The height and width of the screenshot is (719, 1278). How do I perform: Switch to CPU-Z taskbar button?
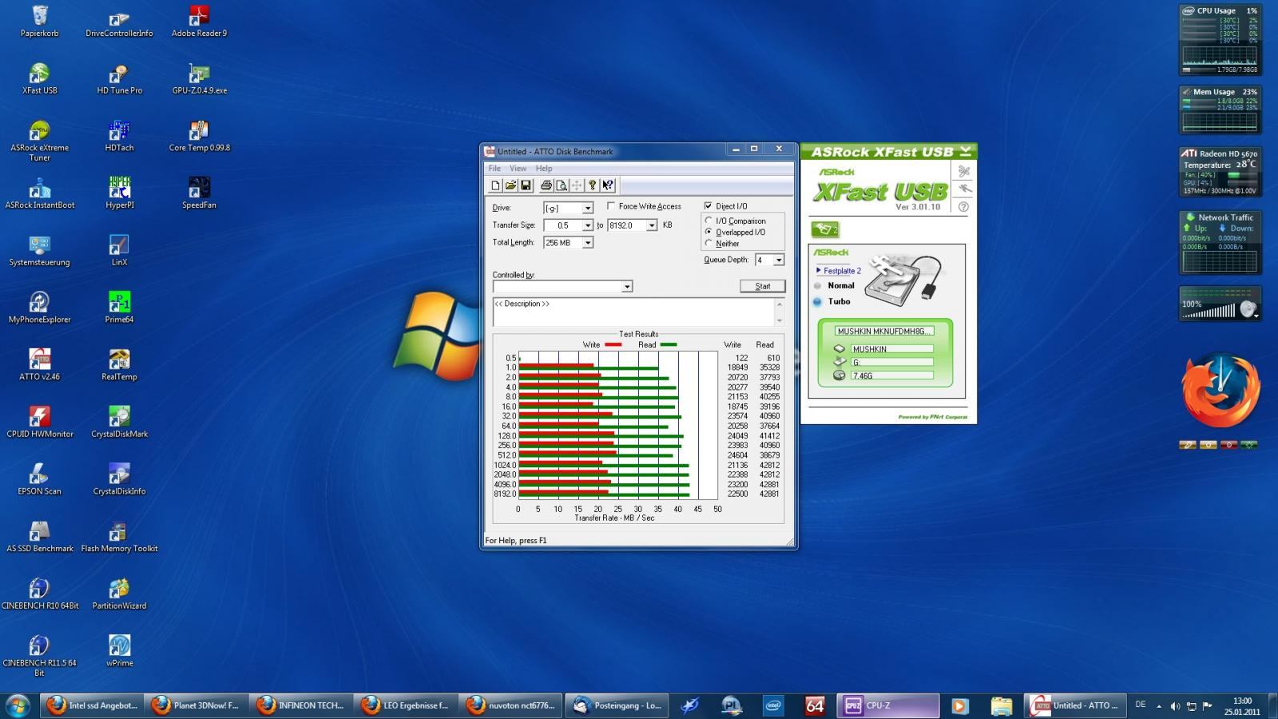pos(888,705)
